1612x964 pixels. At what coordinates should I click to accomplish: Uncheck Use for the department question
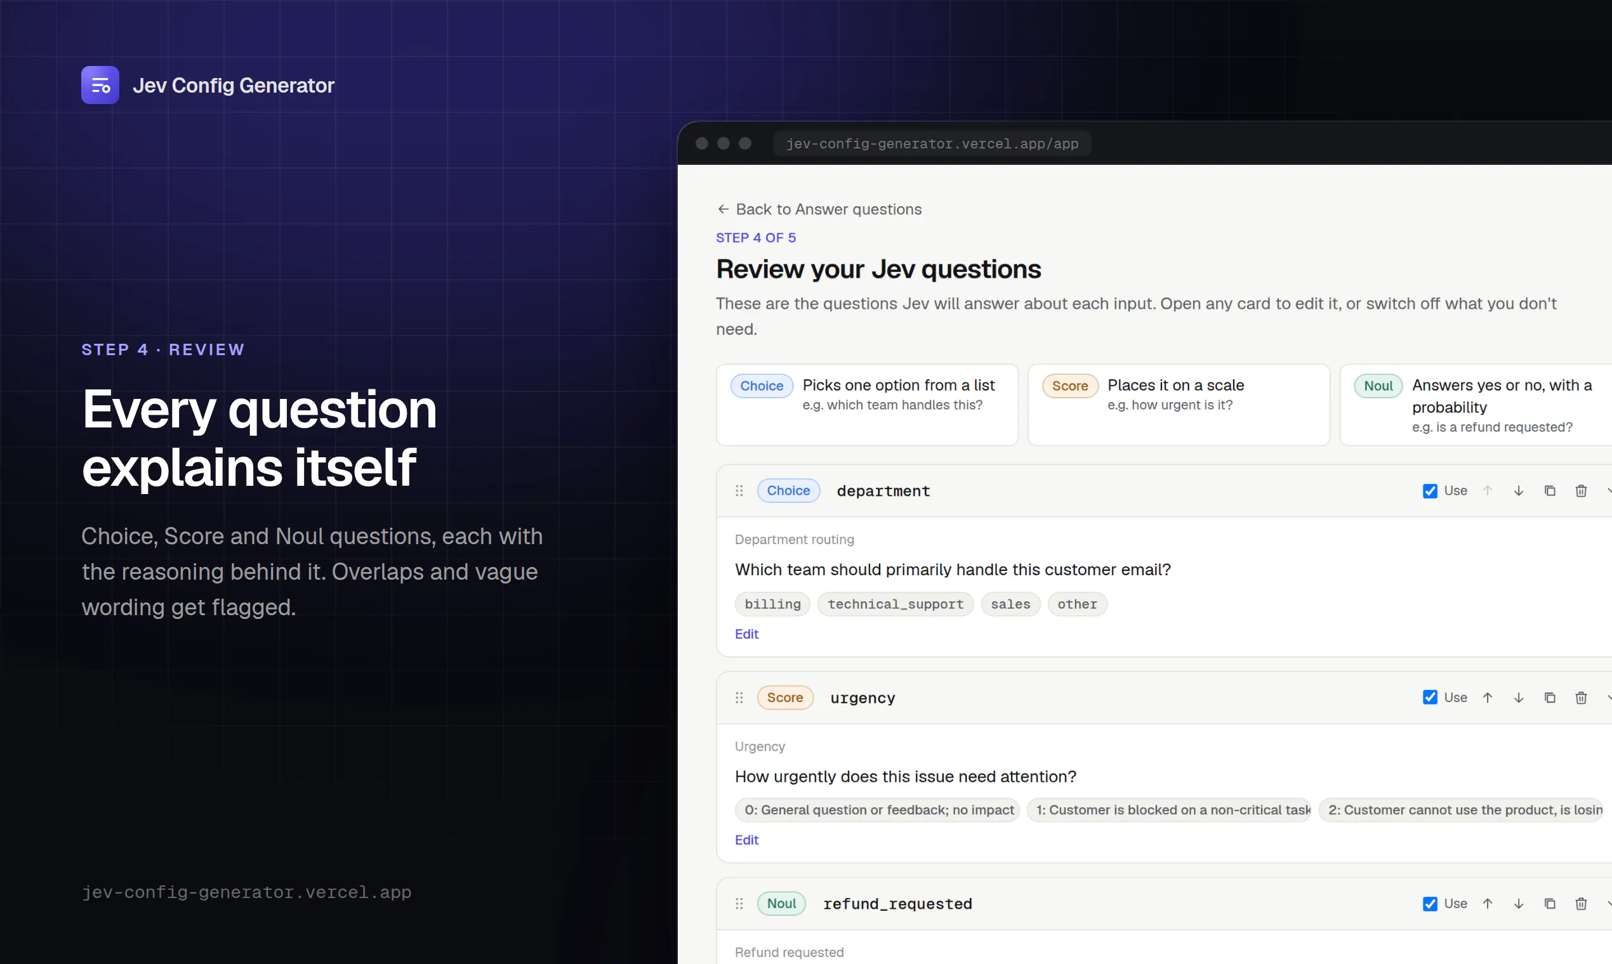tap(1429, 491)
